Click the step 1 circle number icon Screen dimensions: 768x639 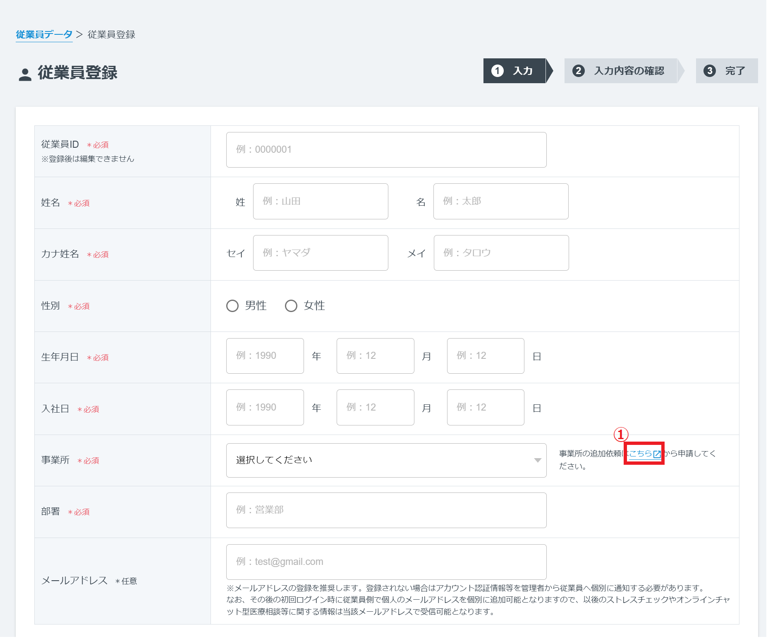click(x=497, y=71)
